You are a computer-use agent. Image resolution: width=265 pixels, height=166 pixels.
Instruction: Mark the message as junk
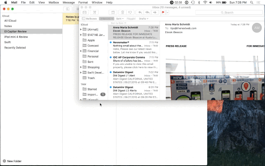130,13
